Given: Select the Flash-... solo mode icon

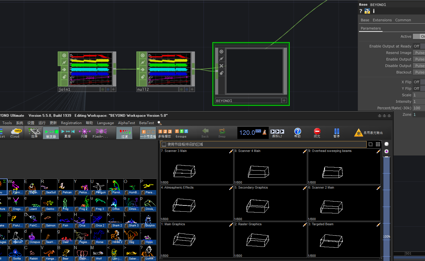Looking at the screenshot, I should (x=101, y=133).
